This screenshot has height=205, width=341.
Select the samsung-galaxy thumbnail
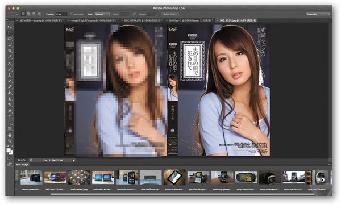coord(222,178)
